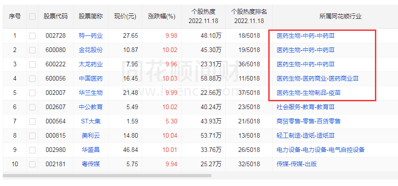398x186 pixels.
Task: Open stock link 粤传媒
Action: 90,164
